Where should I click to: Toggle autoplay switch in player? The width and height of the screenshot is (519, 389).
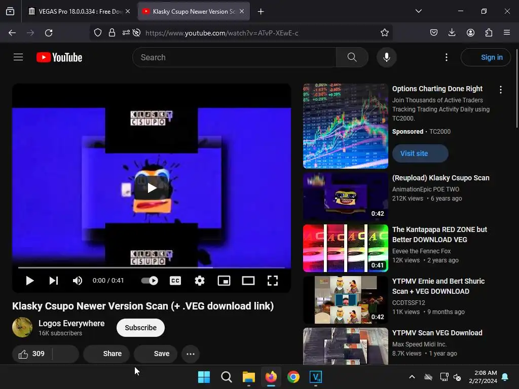click(150, 281)
